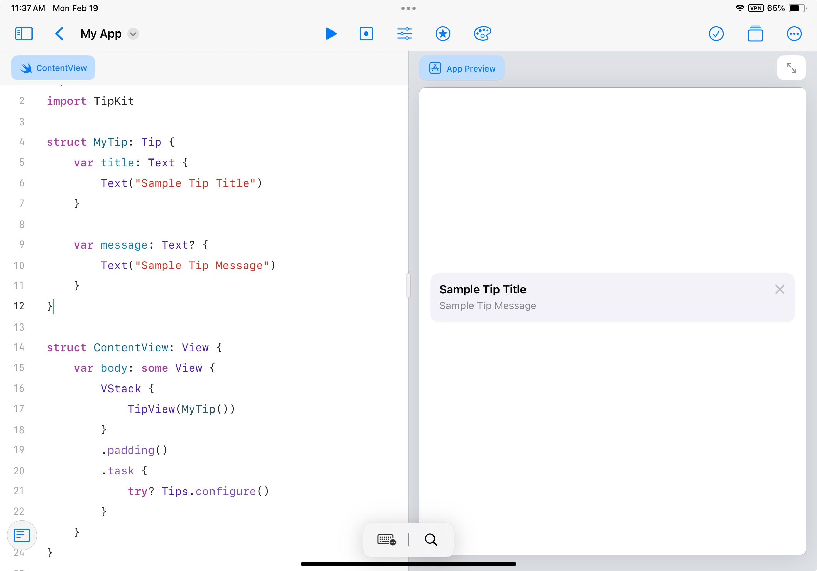The width and height of the screenshot is (817, 571).
Task: Open the stacked windows library icon
Action: click(755, 34)
